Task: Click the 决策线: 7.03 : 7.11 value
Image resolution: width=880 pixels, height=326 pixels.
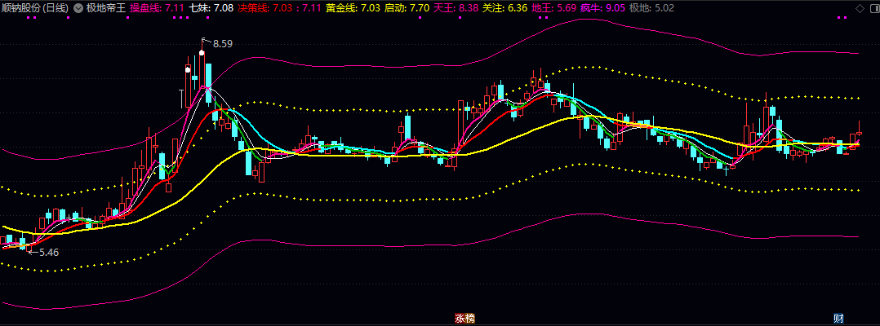Action: pos(279,8)
